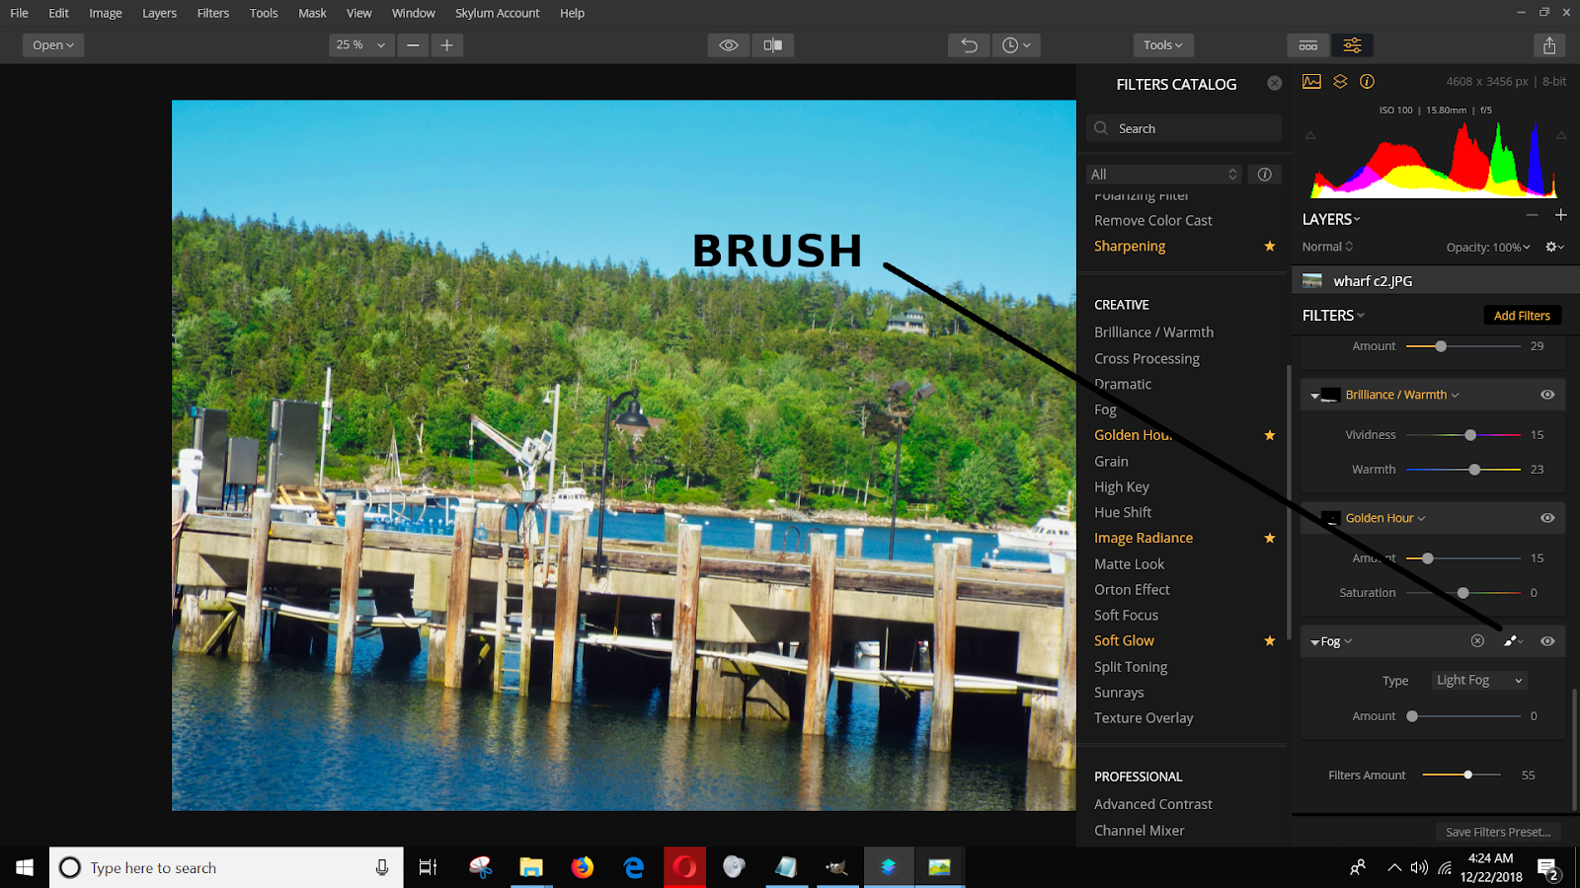The width and height of the screenshot is (1580, 888).
Task: Click the Add Filters button
Action: 1522,315
